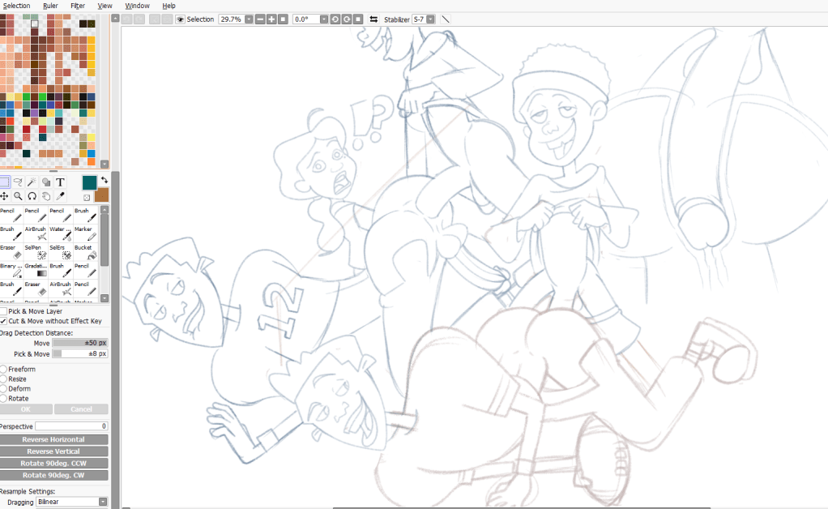Click the Reverse Horizontal button
The height and width of the screenshot is (509, 828).
[53, 439]
